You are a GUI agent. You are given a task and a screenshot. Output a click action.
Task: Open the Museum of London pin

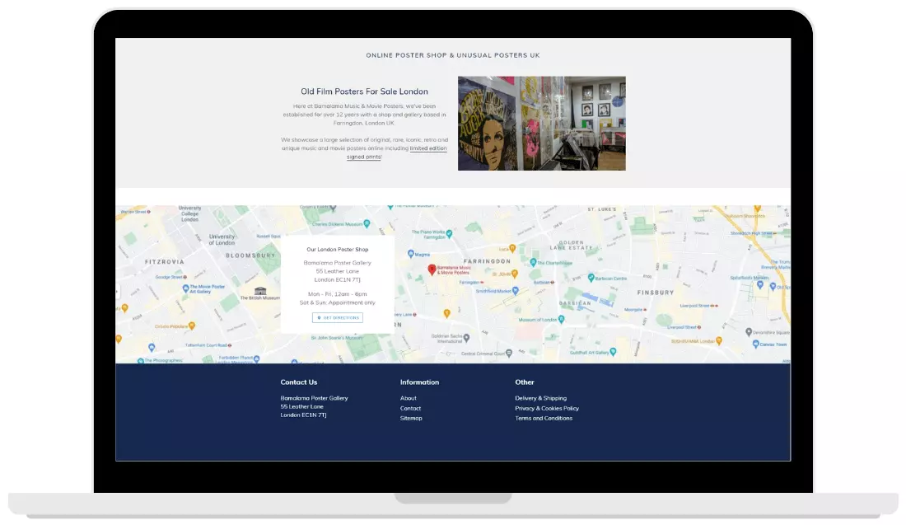(561, 319)
